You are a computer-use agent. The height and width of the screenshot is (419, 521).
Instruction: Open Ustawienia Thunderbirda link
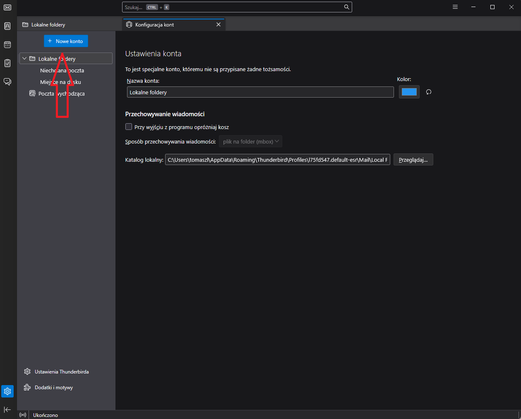coord(62,372)
